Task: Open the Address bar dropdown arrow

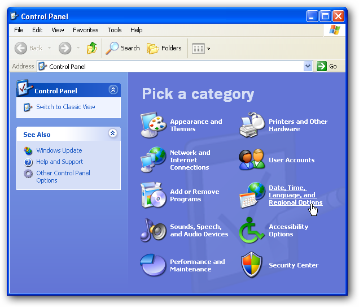Action: pos(308,66)
